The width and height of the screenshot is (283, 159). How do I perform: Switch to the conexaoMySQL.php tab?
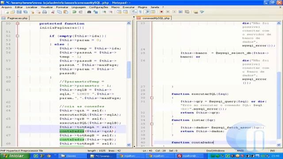tap(154, 18)
